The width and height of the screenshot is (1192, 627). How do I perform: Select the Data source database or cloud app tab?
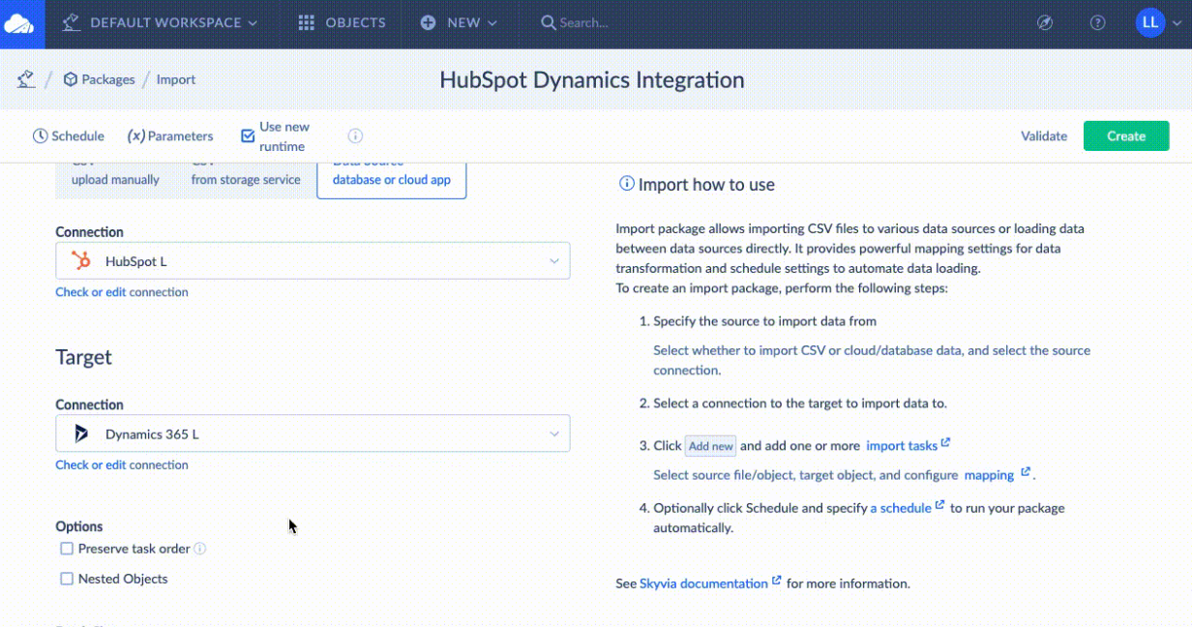pos(391,172)
